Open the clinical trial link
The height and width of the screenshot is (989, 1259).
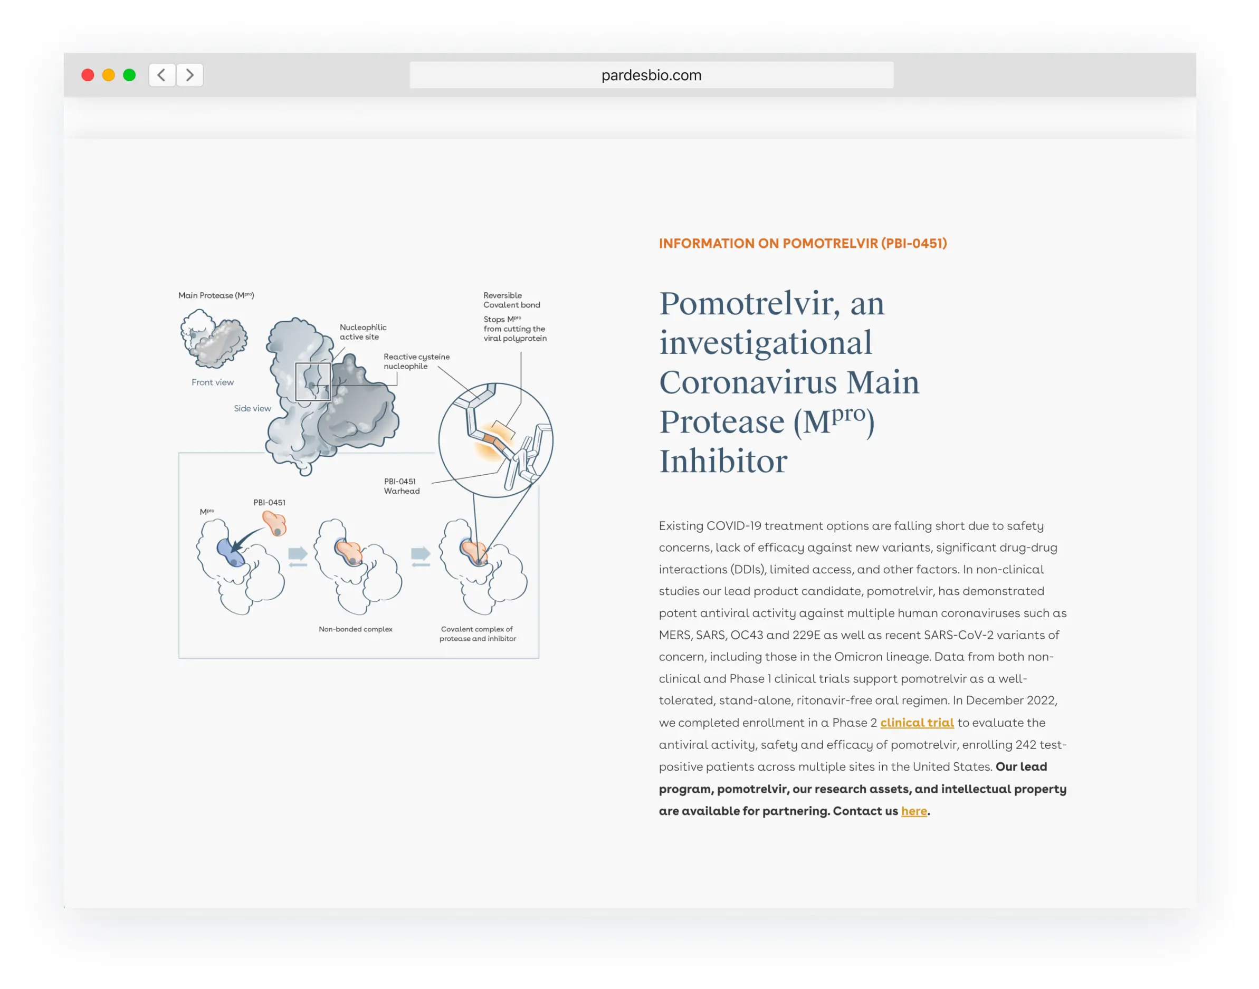point(916,722)
